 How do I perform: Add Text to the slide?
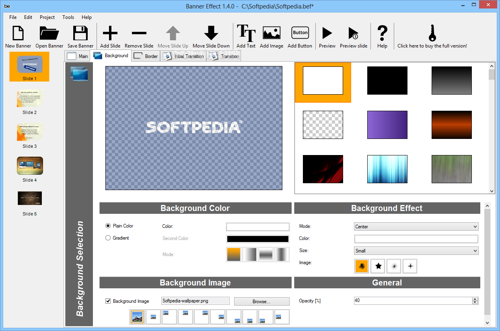pos(246,37)
